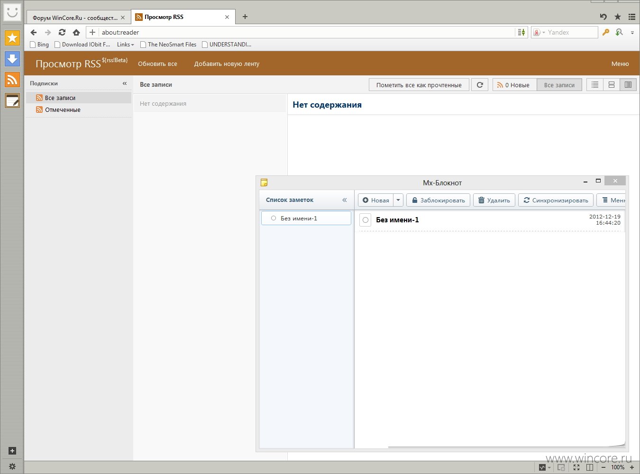This screenshot has height=474, width=640.
Task: Open the dropdown arrow next to Новая
Action: pos(398,200)
